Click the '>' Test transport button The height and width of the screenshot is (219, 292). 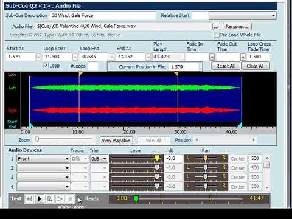[x=60, y=199]
